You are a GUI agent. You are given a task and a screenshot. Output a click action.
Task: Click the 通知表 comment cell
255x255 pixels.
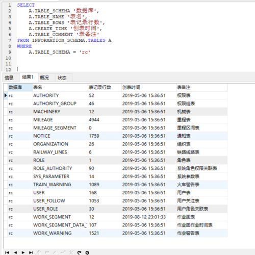click(x=202, y=136)
